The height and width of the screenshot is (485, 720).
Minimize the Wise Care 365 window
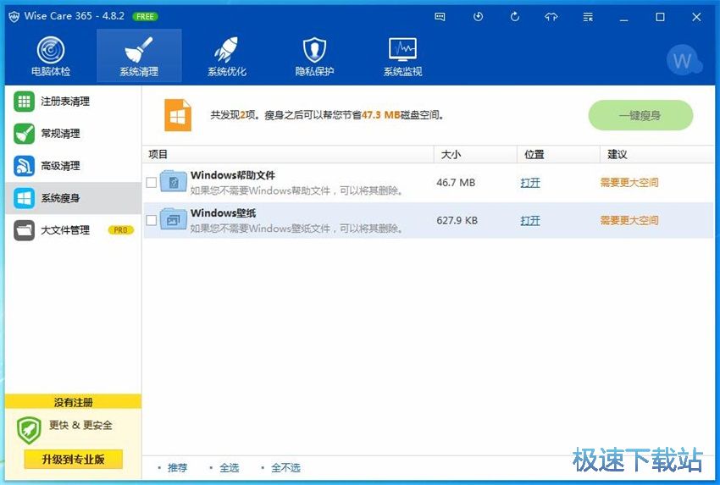click(x=623, y=17)
